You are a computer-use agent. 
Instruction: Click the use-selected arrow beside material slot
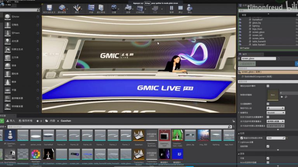pyautogui.click(x=282, y=97)
